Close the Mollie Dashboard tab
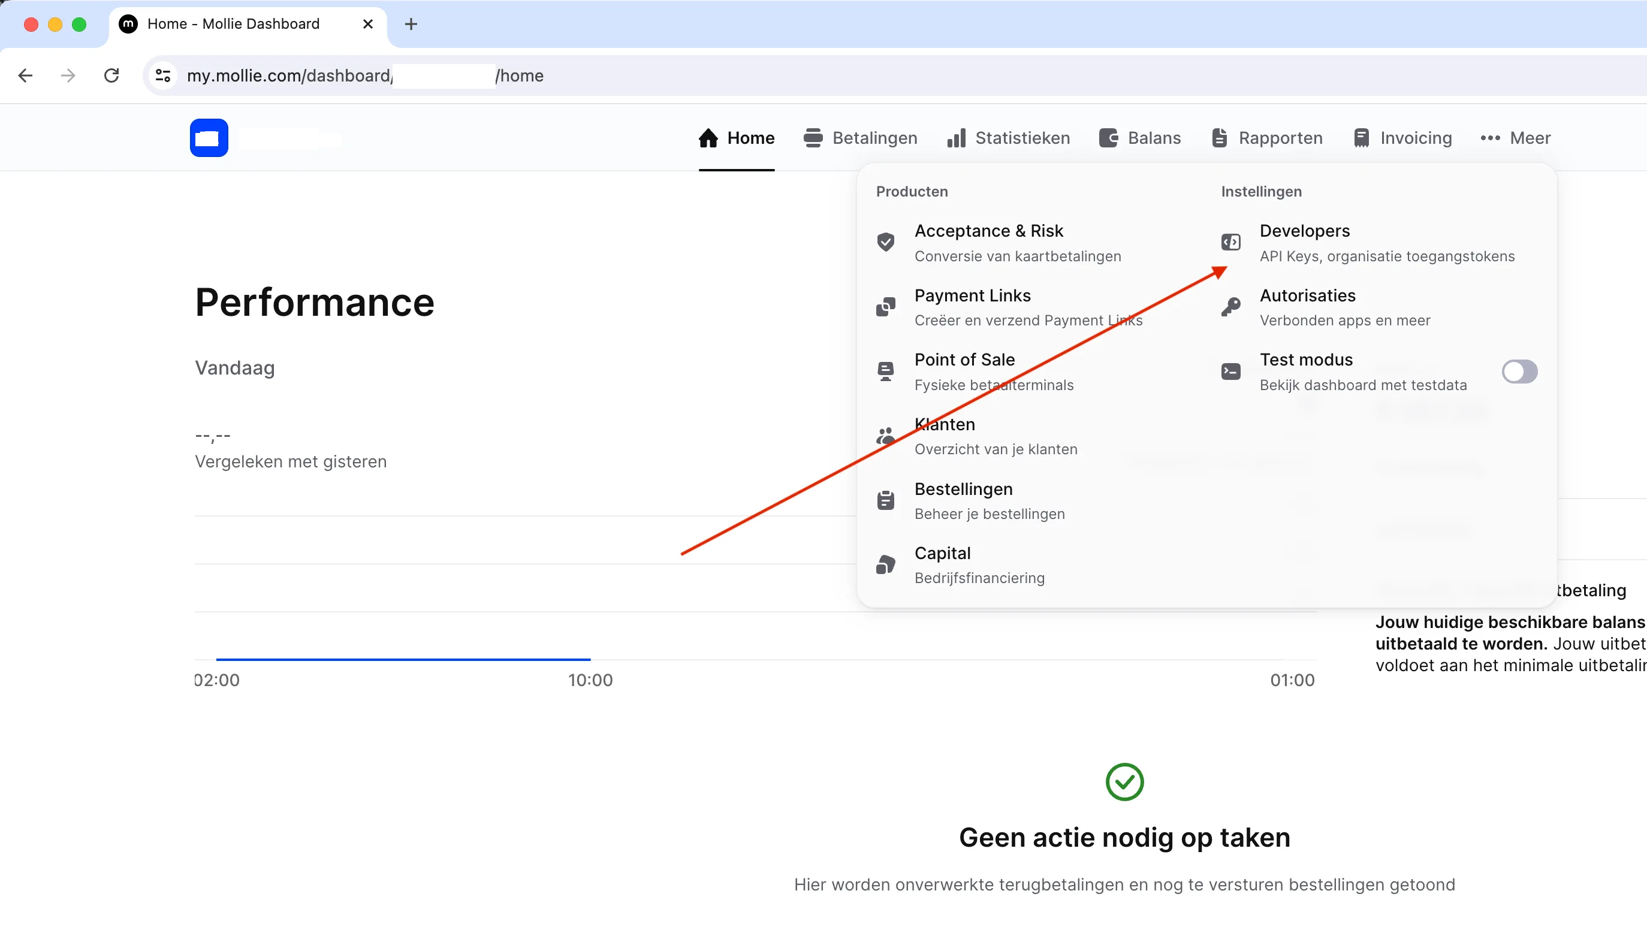Image resolution: width=1647 pixels, height=930 pixels. 367,25
